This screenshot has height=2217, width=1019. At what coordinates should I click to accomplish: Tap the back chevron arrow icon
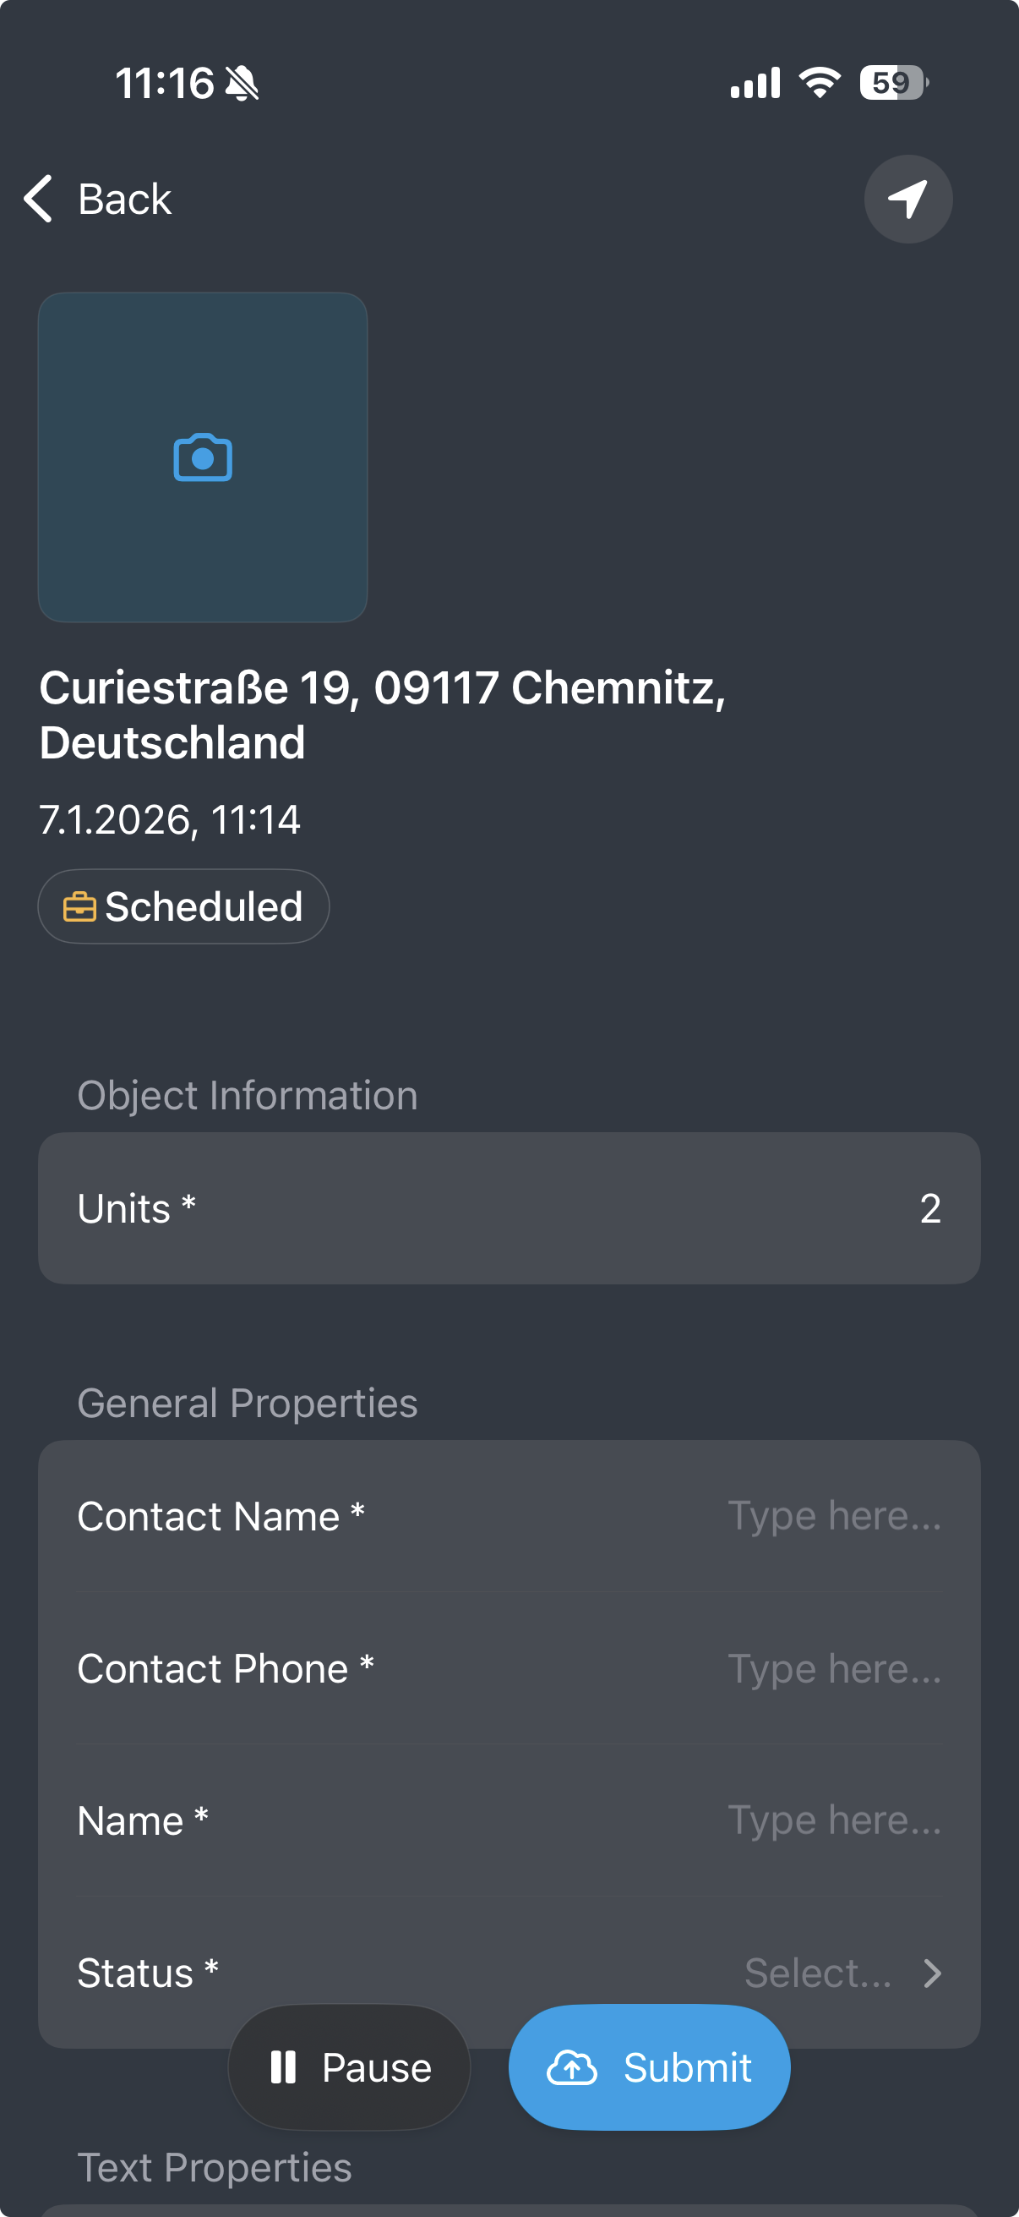click(x=39, y=199)
